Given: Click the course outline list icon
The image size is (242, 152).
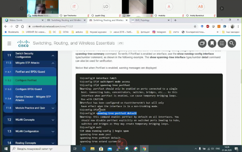Looking at the screenshot, I should click(x=222, y=43).
